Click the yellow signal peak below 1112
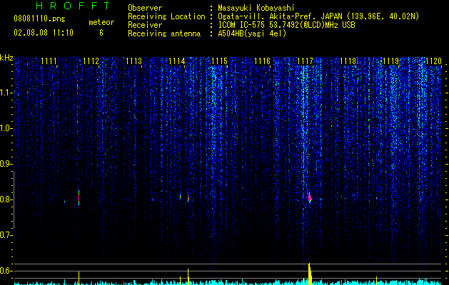The image size is (449, 285). [79, 278]
